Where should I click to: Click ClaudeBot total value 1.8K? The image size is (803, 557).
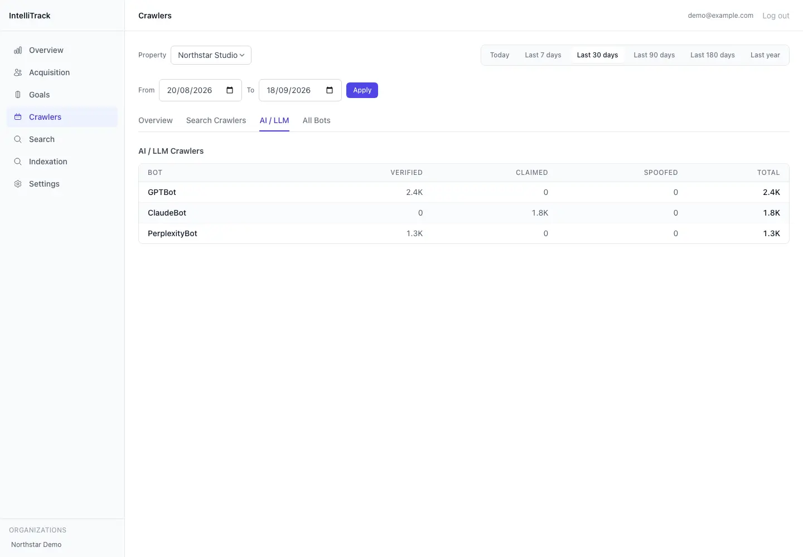771,213
